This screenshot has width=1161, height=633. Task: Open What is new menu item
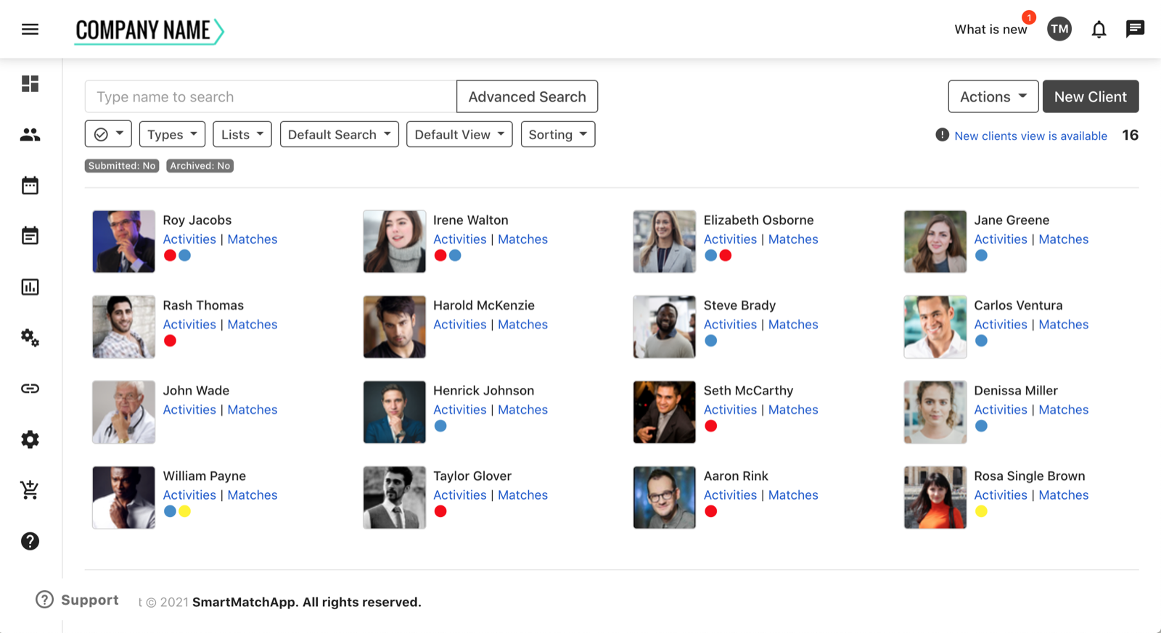click(990, 30)
